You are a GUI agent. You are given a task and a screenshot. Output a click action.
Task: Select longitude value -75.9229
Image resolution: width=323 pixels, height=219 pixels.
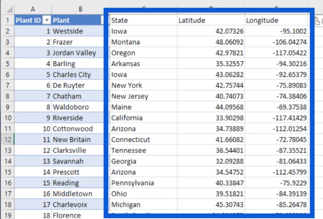(x=276, y=183)
